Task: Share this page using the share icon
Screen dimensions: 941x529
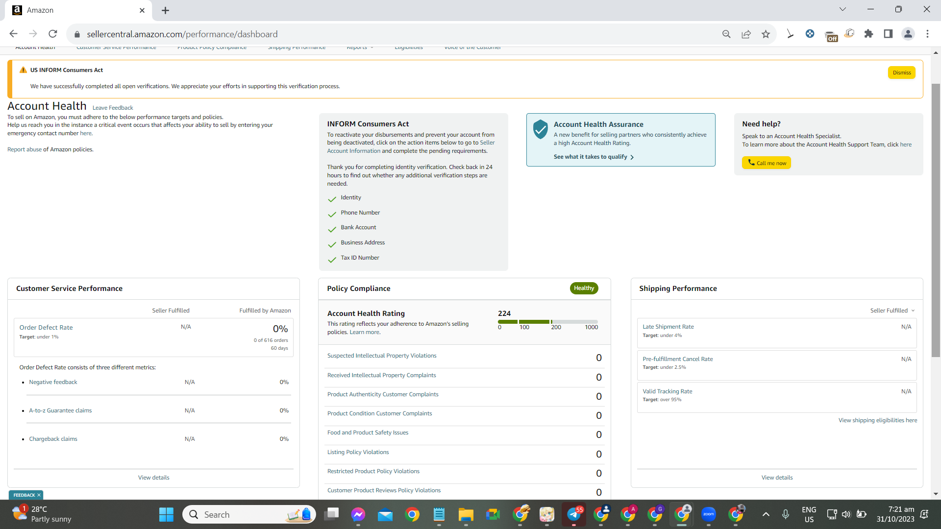Action: click(746, 34)
